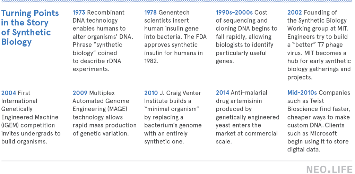
Task: Click the T7 phage virus text
Action: pyautogui.click(x=315, y=49)
